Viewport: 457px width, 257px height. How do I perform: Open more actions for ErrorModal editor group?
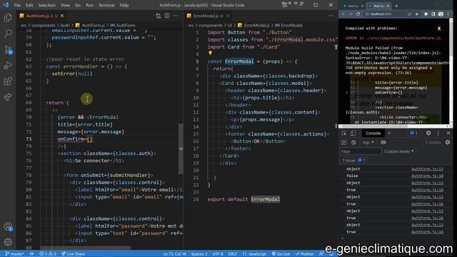(331, 16)
